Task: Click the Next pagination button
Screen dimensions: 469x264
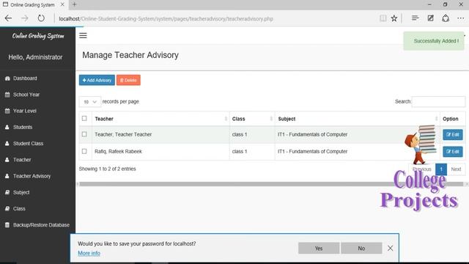Action: pos(456,169)
